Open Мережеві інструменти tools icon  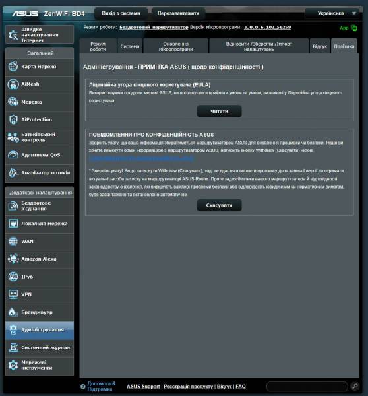click(13, 365)
